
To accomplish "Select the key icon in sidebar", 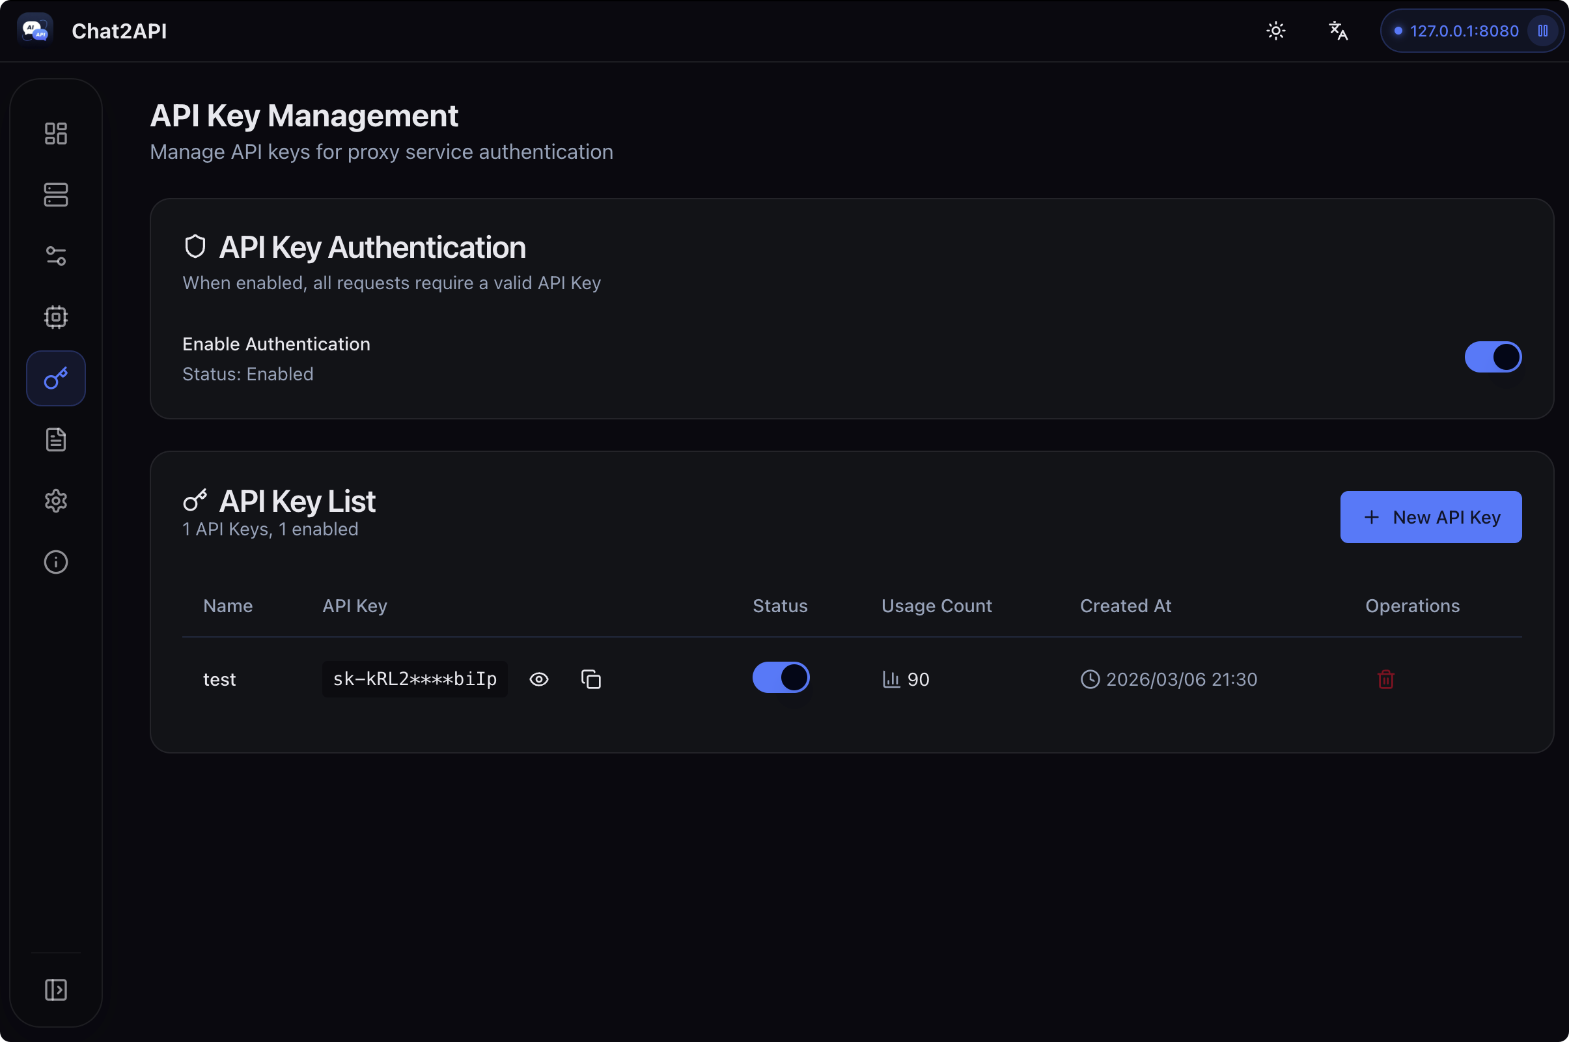I will point(56,378).
